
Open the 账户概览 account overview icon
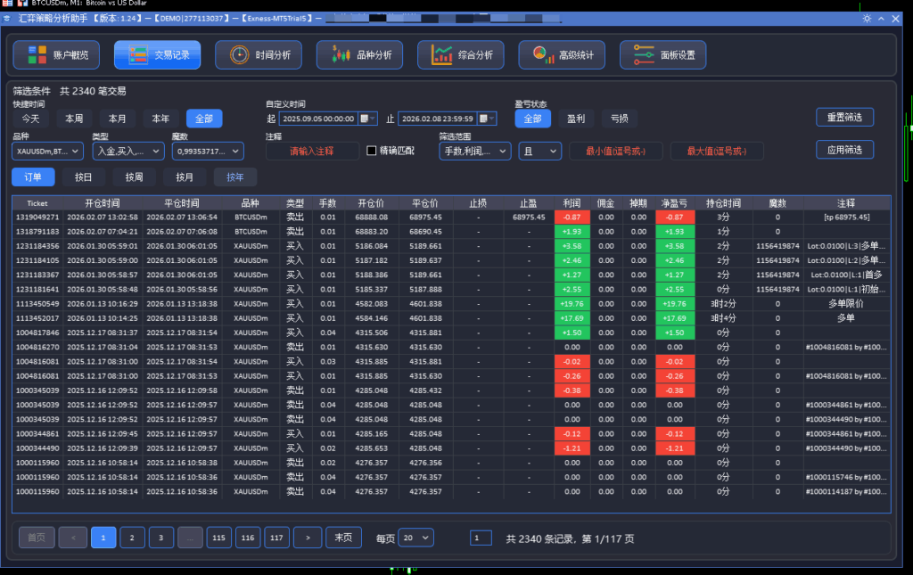pyautogui.click(x=37, y=55)
